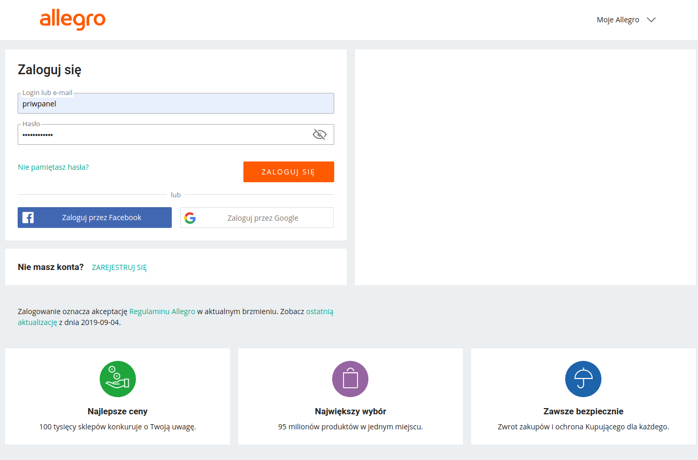Click the blue umbrella icon
The image size is (698, 460).
pos(583,379)
